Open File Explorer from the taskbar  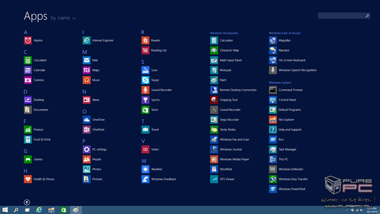[51, 210]
